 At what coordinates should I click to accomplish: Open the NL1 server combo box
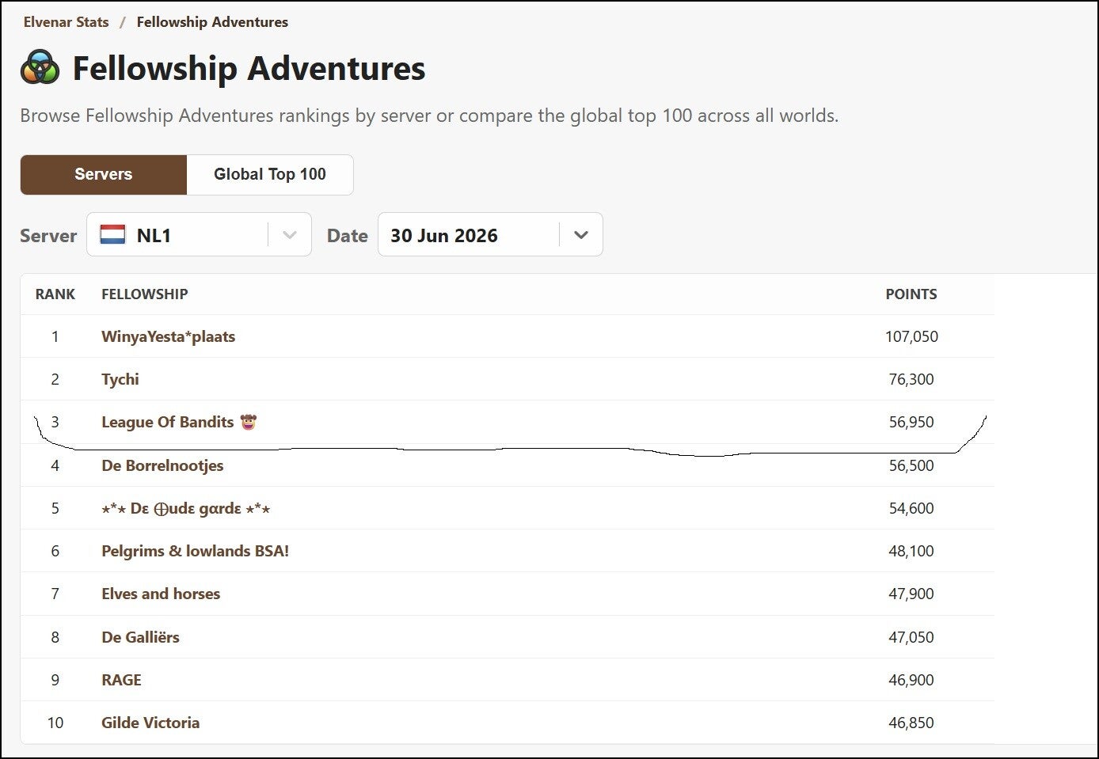point(199,234)
